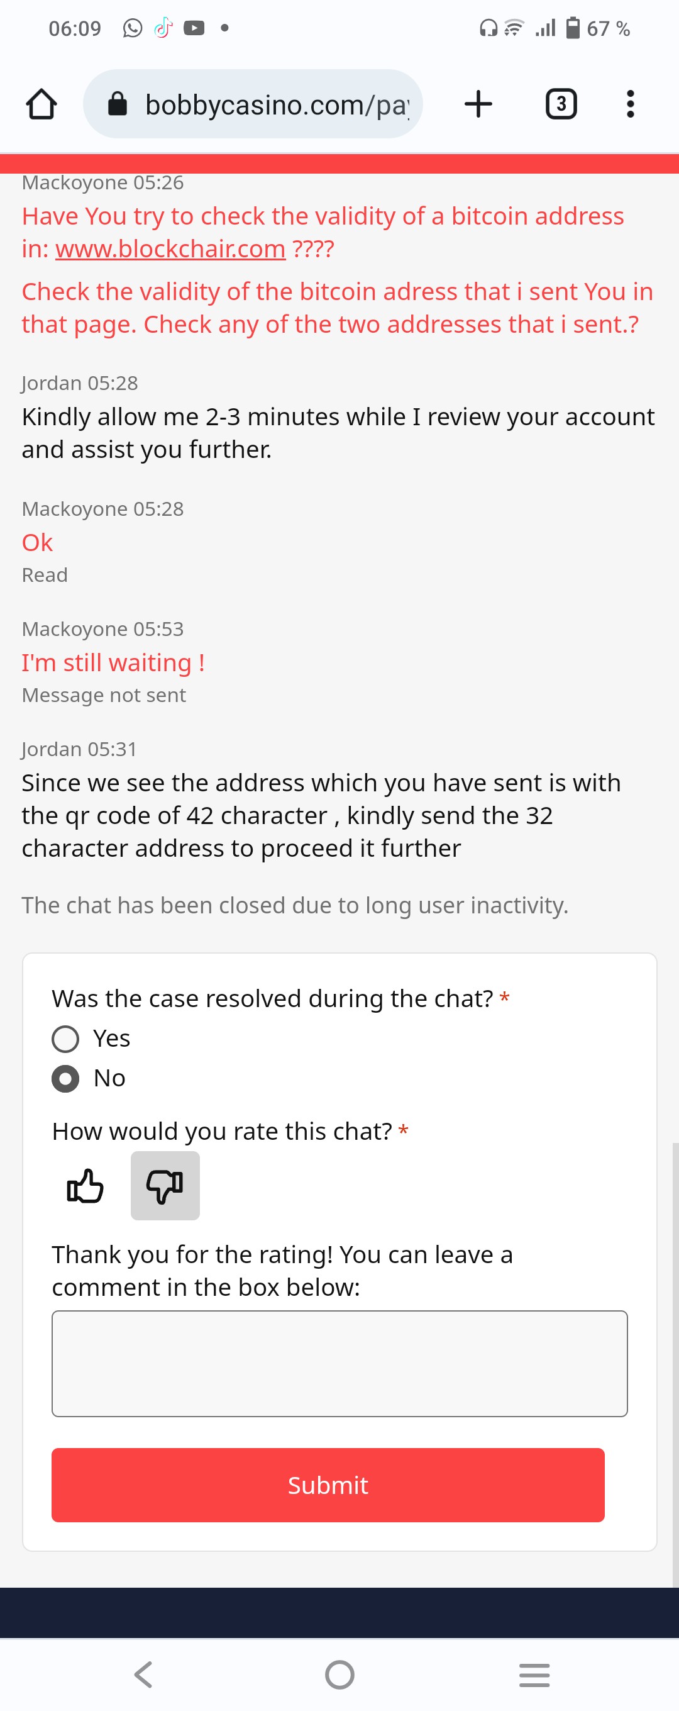679x1711 pixels.
Task: Click the comment text box
Action: (x=339, y=1364)
